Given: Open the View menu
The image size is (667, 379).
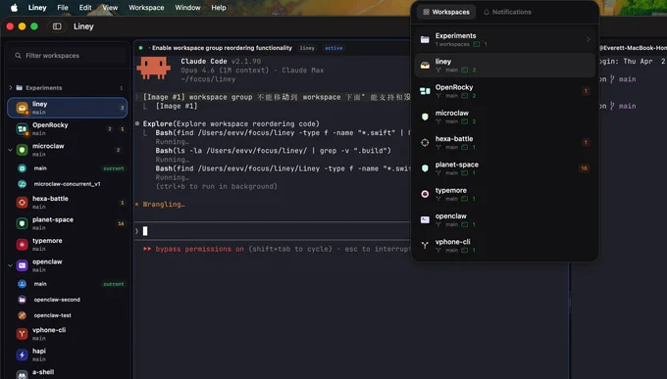Looking at the screenshot, I should [x=110, y=8].
